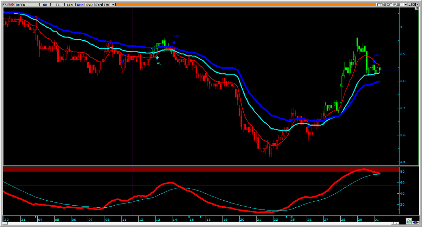Click the TMP template button

click(107, 5)
